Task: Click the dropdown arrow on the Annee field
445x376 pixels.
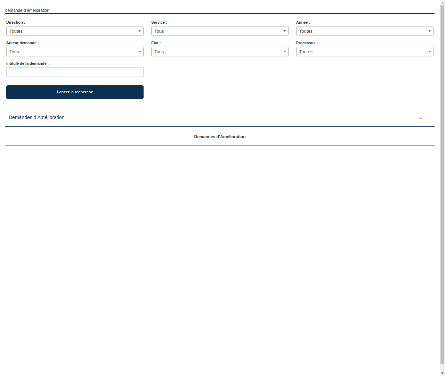Action: click(x=429, y=31)
